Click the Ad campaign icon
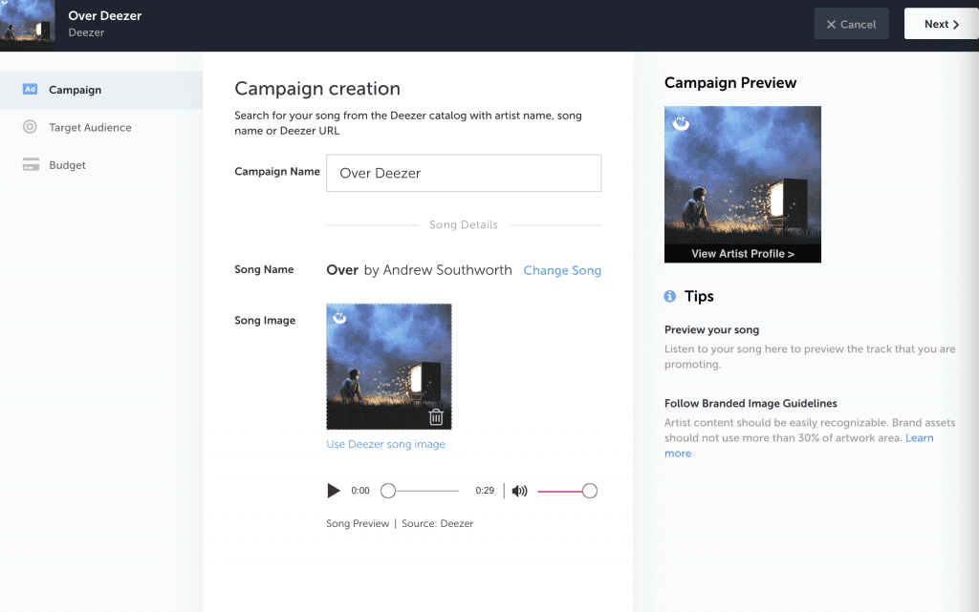This screenshot has height=612, width=979. (x=30, y=89)
